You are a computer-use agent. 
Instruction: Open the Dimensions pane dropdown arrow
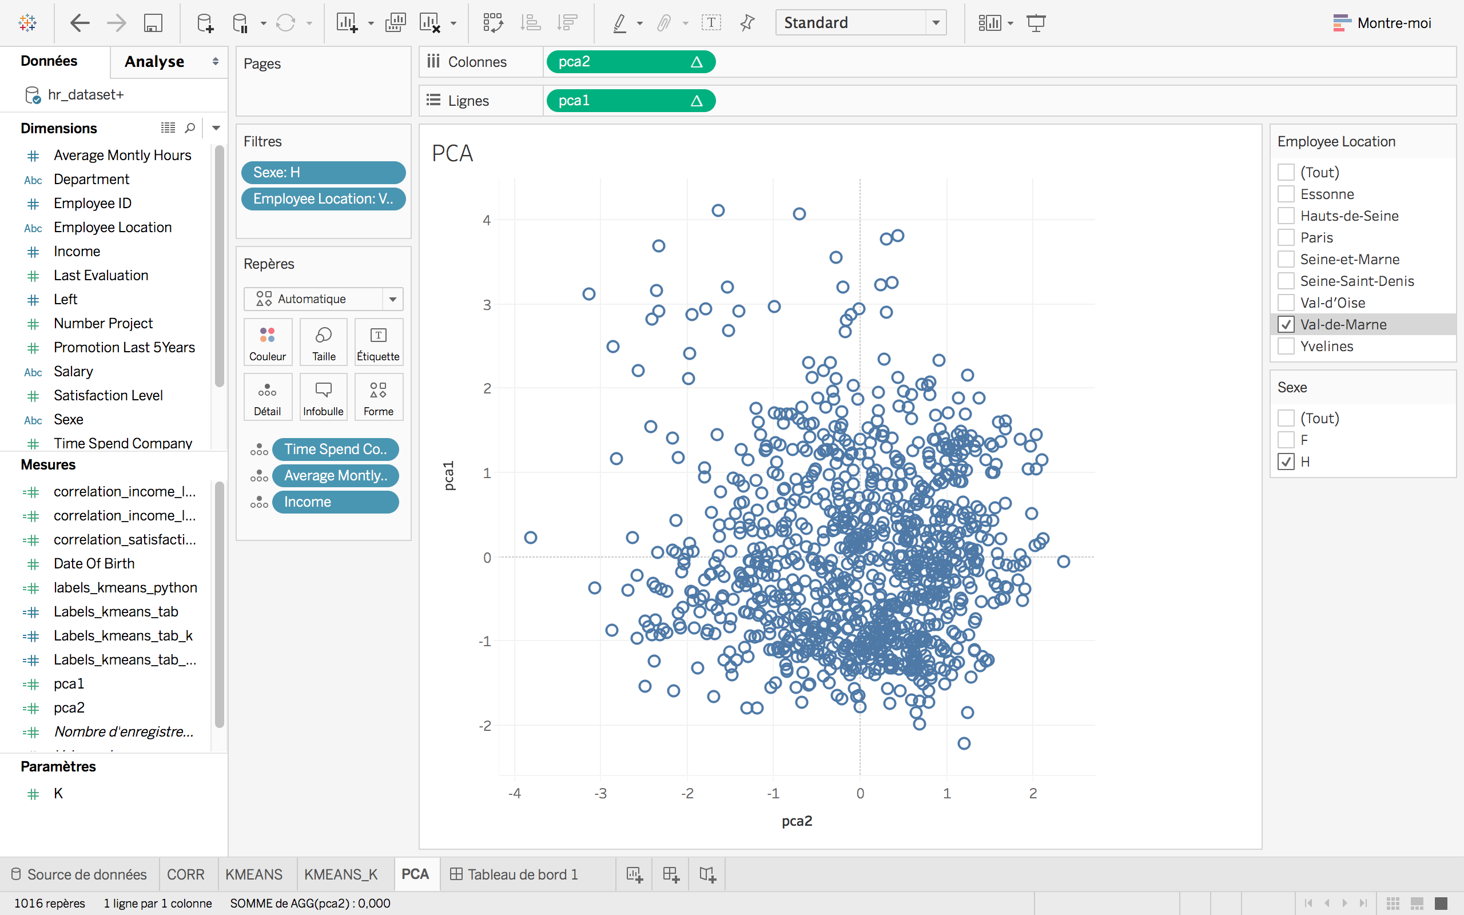[x=216, y=128]
